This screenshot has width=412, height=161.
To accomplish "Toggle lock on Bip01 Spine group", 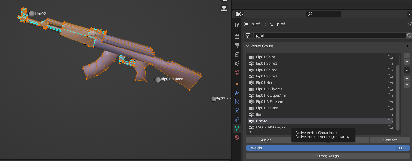I will 390,57.
